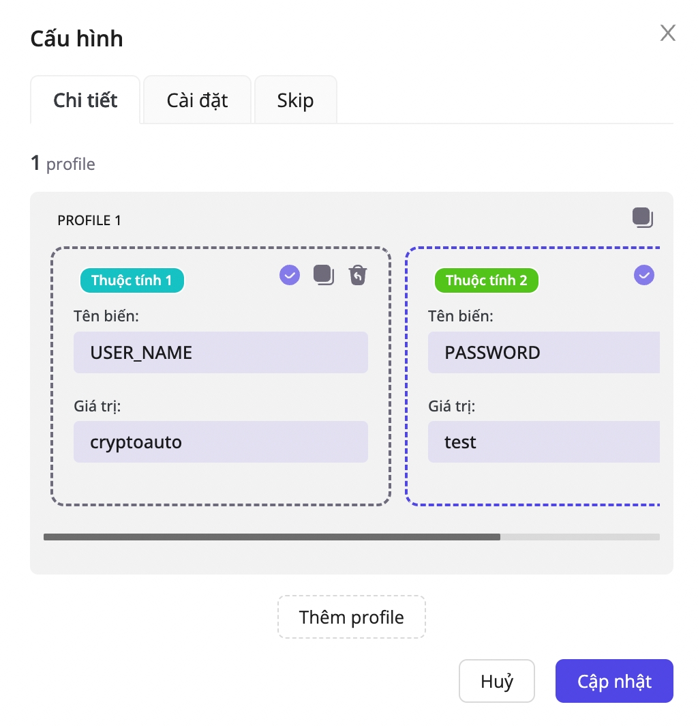This screenshot has width=698, height=726.
Task: Close the Cấu hình dialog
Action: pyautogui.click(x=667, y=33)
